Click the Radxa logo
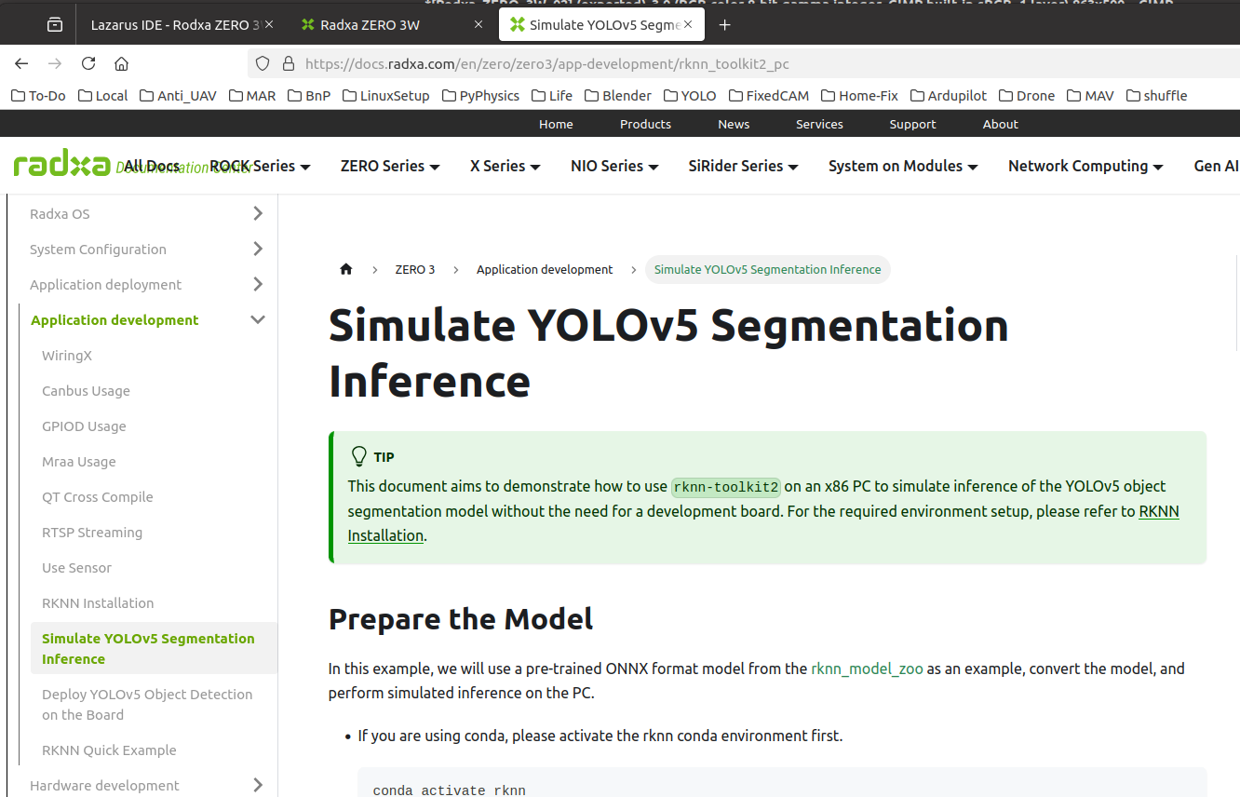The height and width of the screenshot is (797, 1240). click(x=62, y=166)
